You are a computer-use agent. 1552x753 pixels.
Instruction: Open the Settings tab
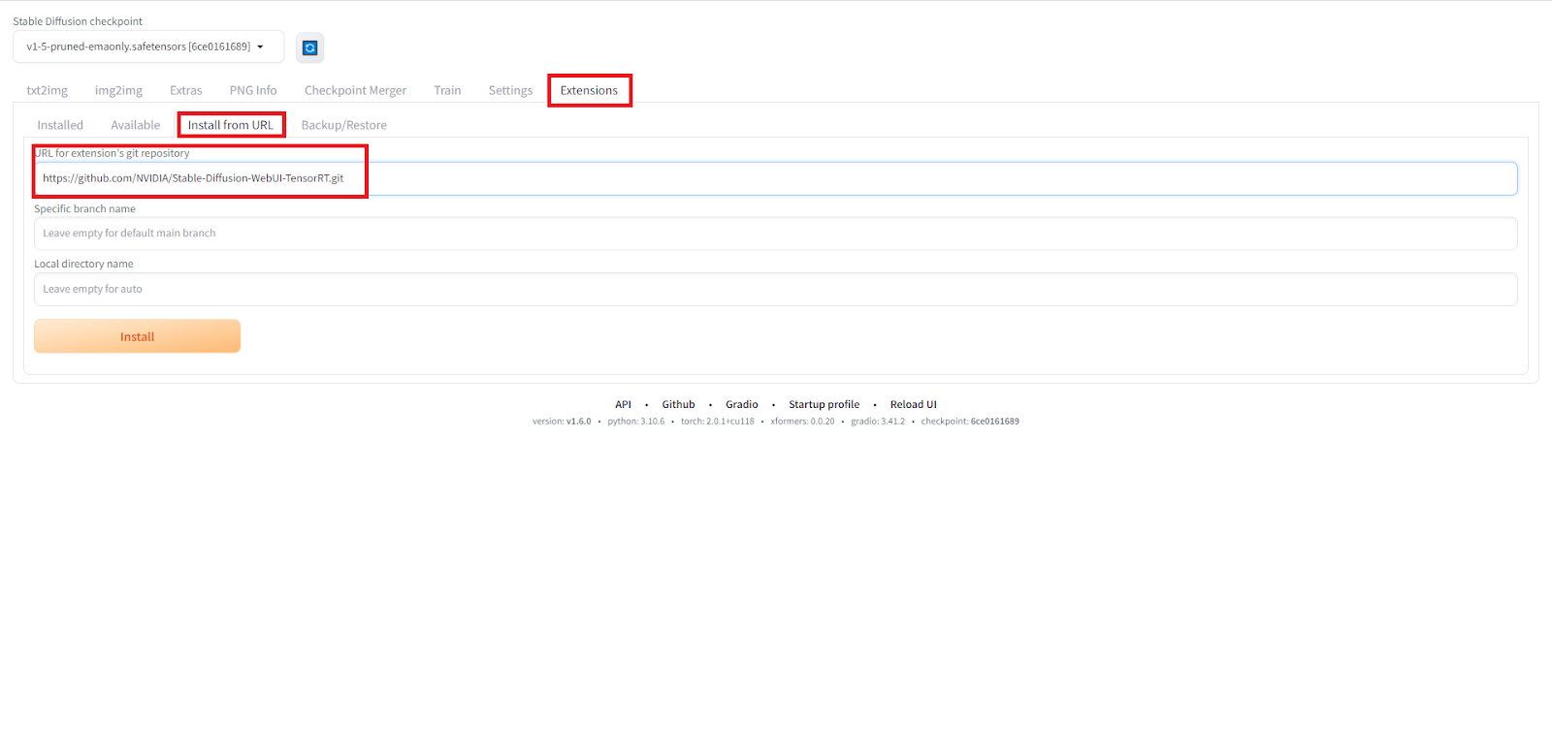(x=510, y=90)
